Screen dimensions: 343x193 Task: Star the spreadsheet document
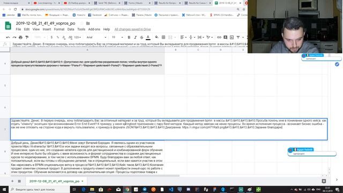pos(82,24)
